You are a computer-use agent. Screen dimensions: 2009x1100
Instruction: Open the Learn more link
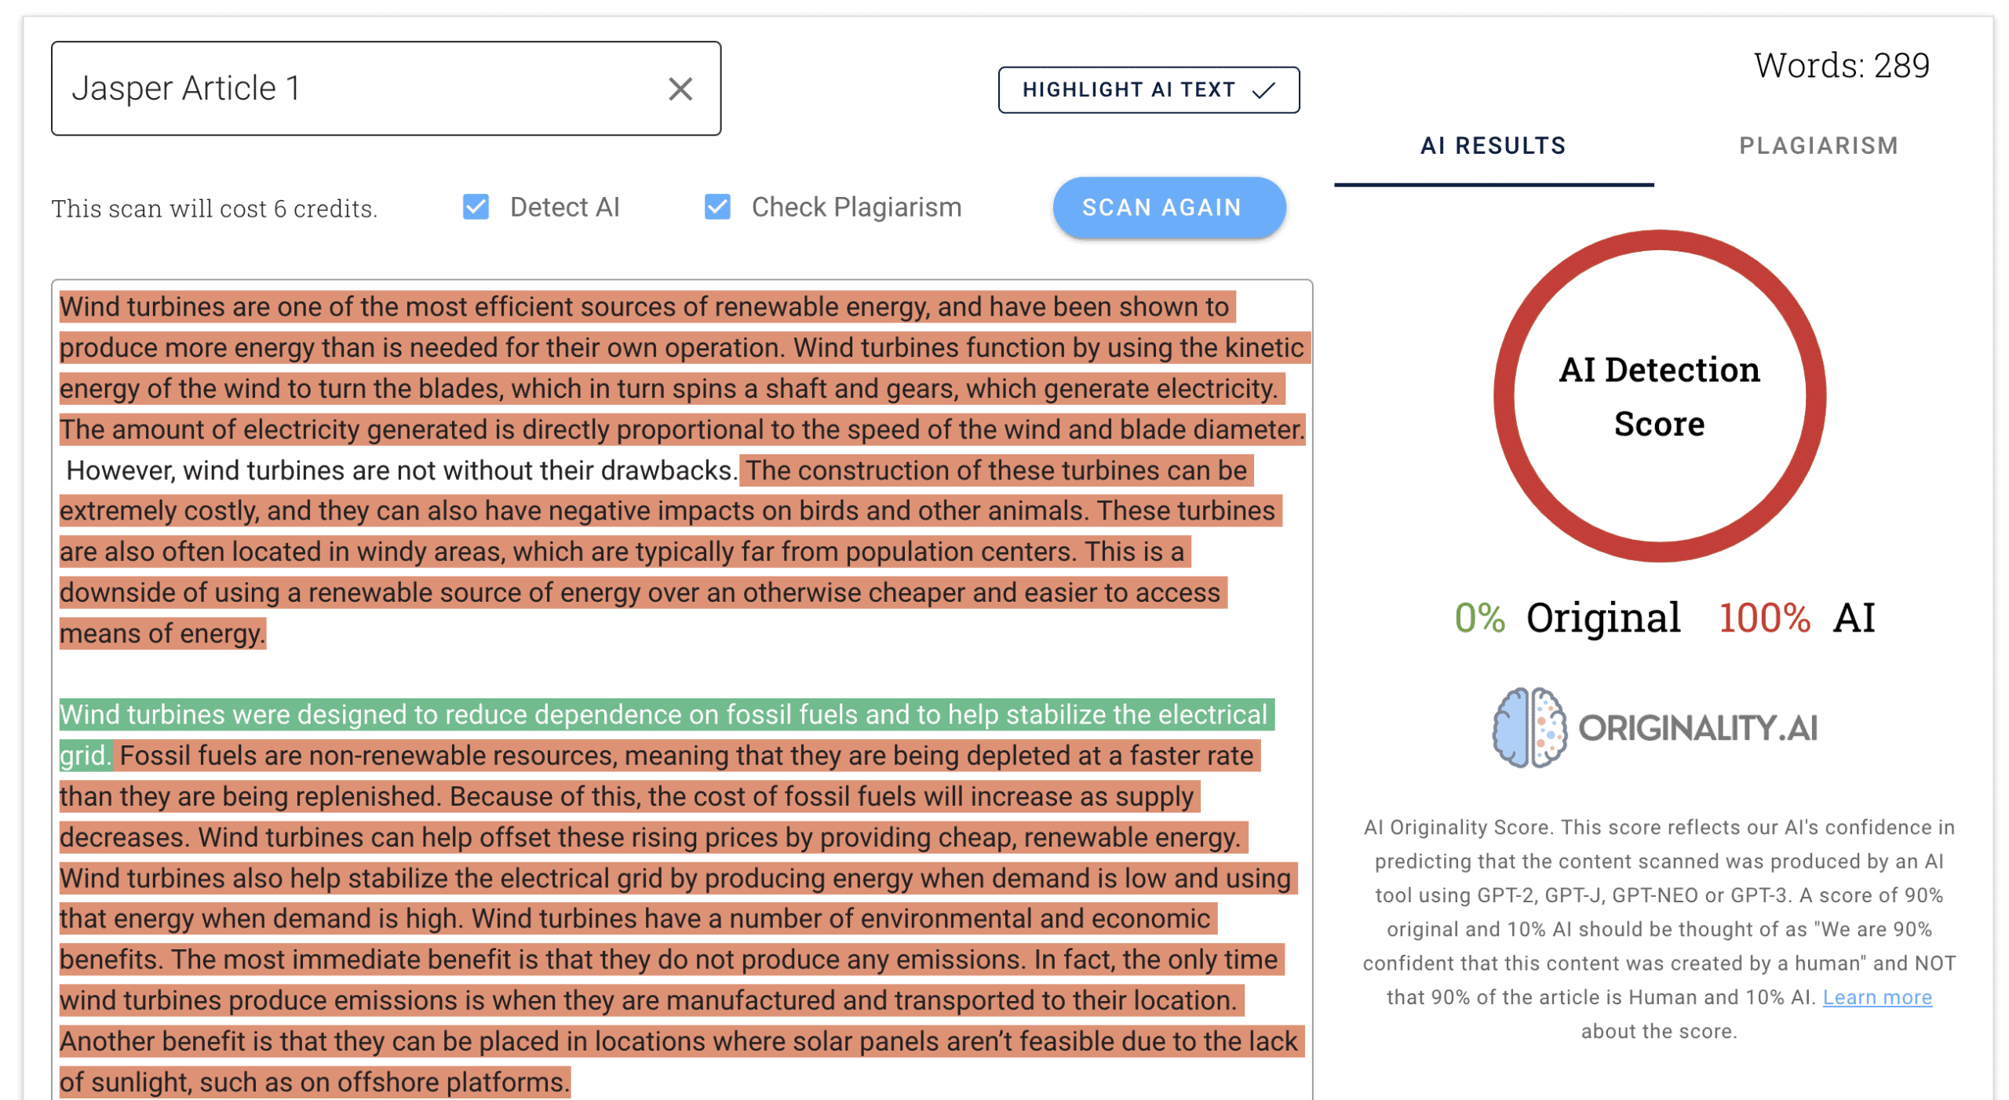click(1876, 996)
